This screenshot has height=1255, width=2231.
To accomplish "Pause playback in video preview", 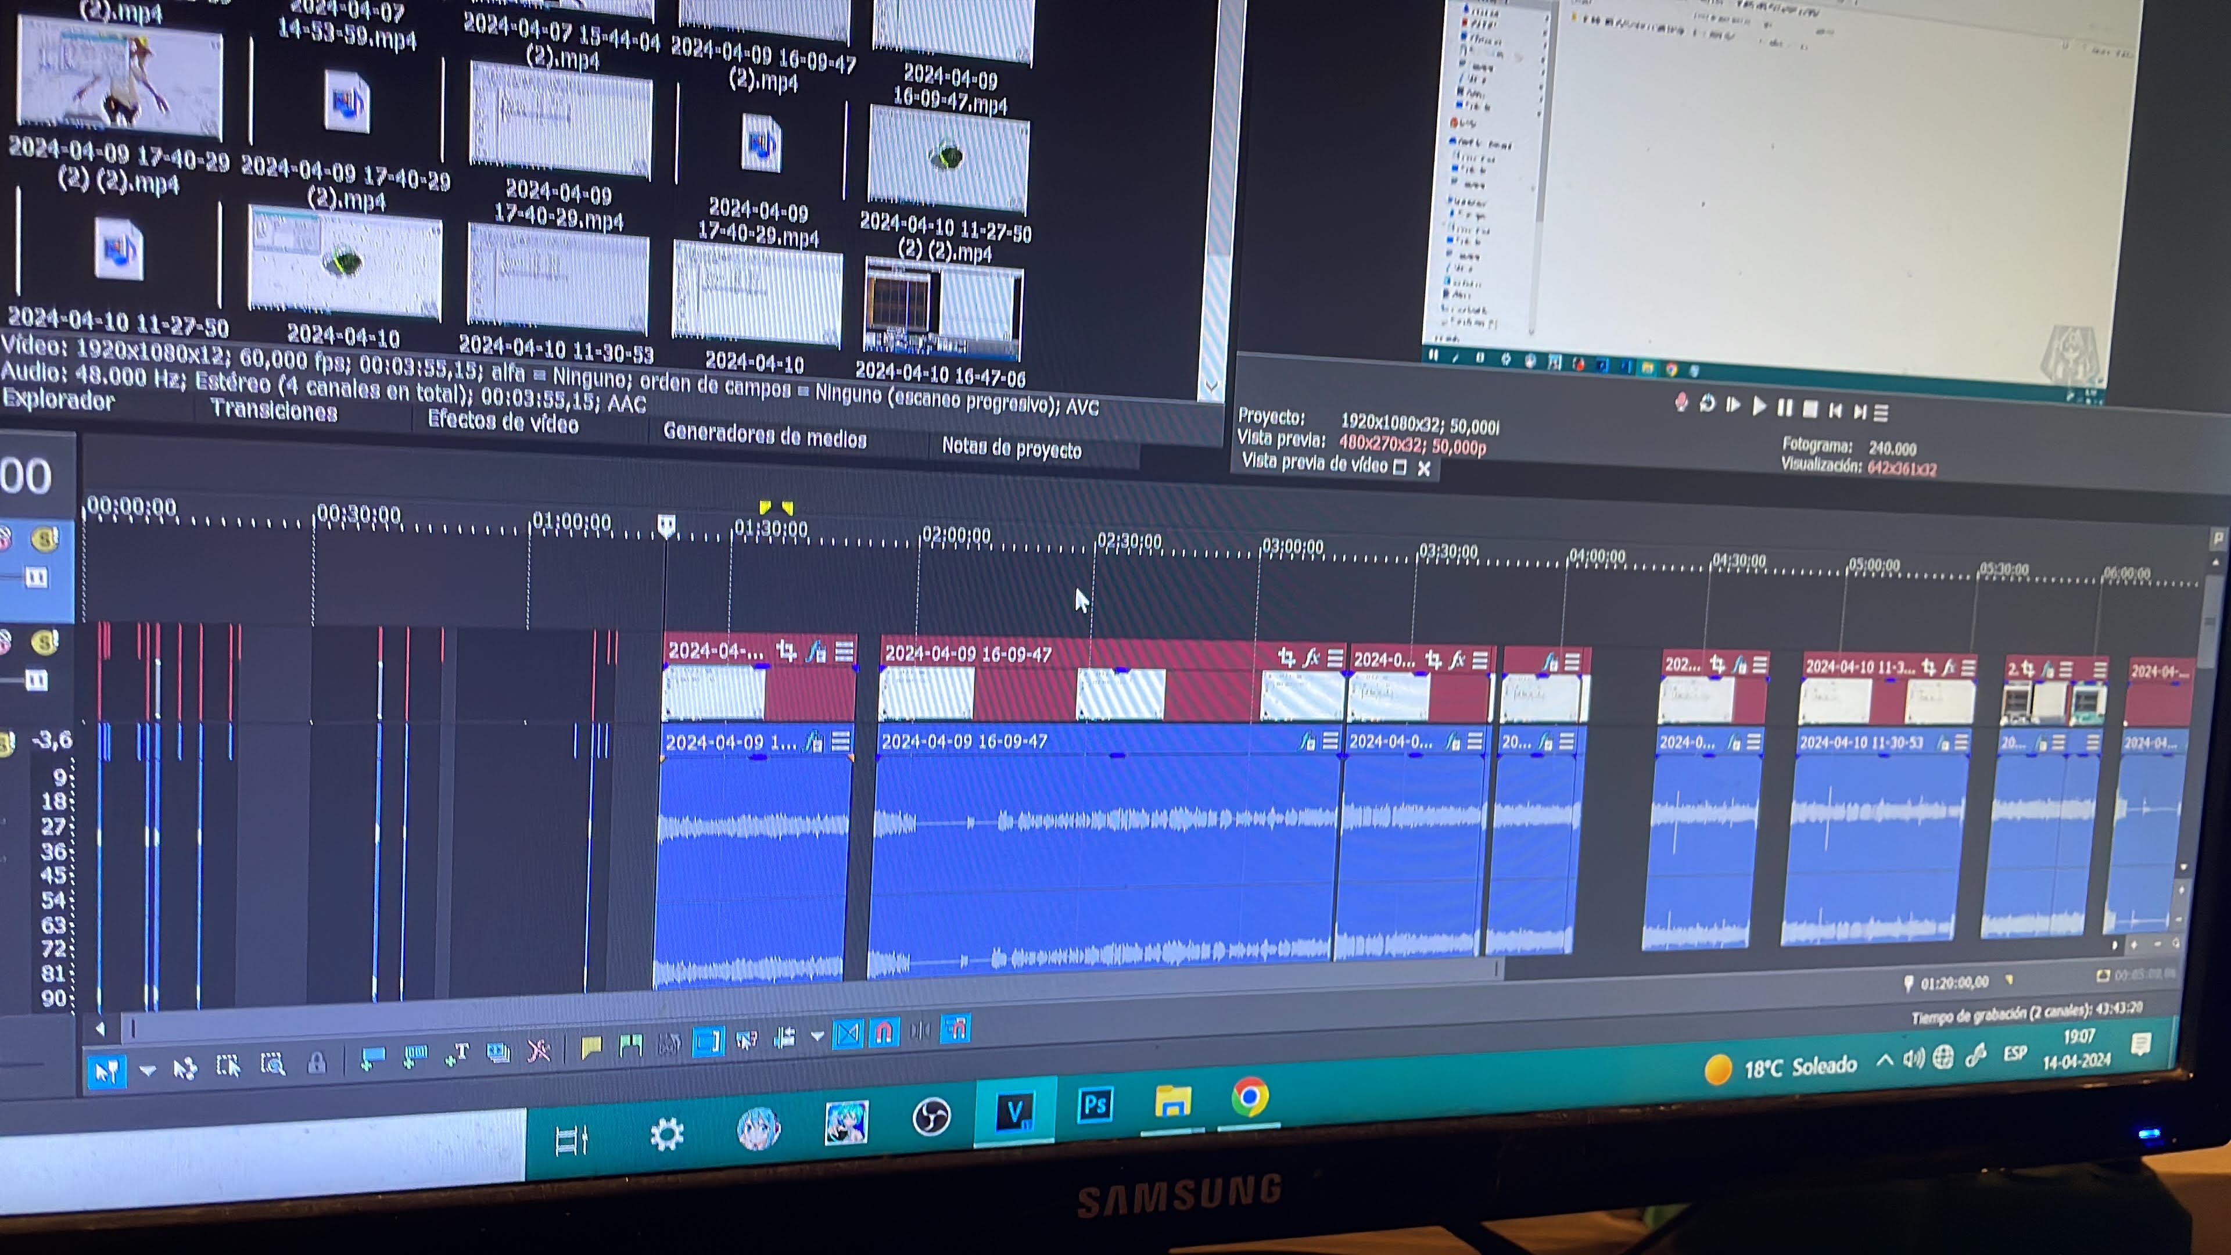I will (x=1785, y=408).
